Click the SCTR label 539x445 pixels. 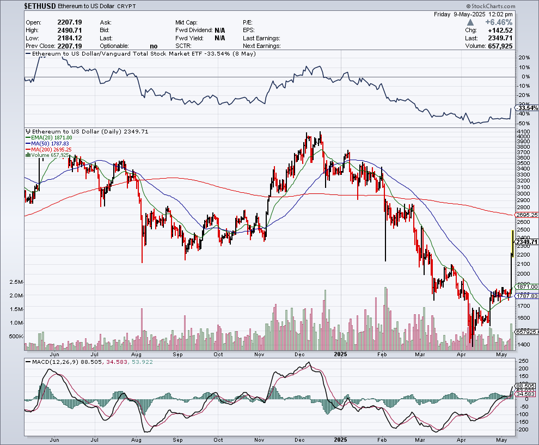click(183, 46)
